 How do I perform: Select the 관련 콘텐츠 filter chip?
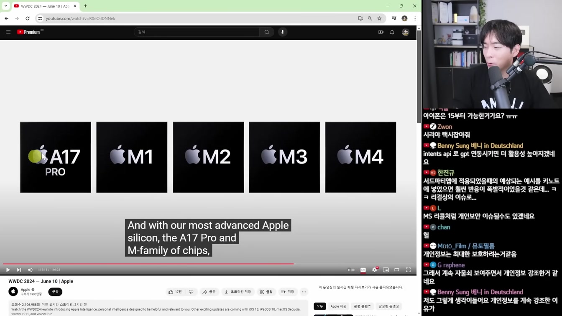point(362,306)
